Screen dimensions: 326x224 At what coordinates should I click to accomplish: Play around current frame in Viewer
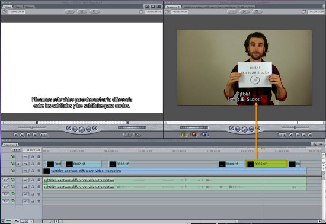pyautogui.click(x=88, y=129)
